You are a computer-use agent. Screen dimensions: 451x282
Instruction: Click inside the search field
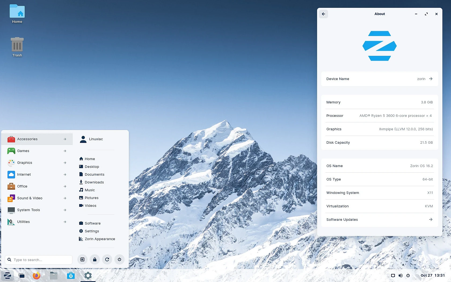[38, 259]
